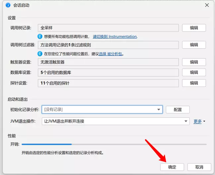Click the 配置 button

178,109
